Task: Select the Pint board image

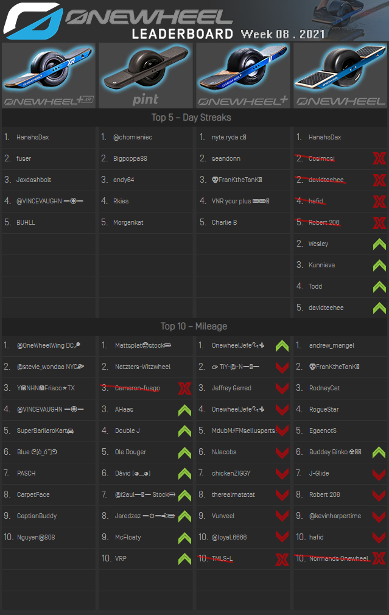Action: coord(145,76)
